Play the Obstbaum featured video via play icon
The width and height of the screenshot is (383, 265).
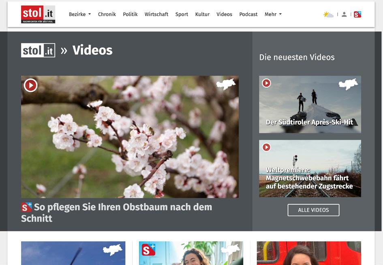click(x=30, y=85)
